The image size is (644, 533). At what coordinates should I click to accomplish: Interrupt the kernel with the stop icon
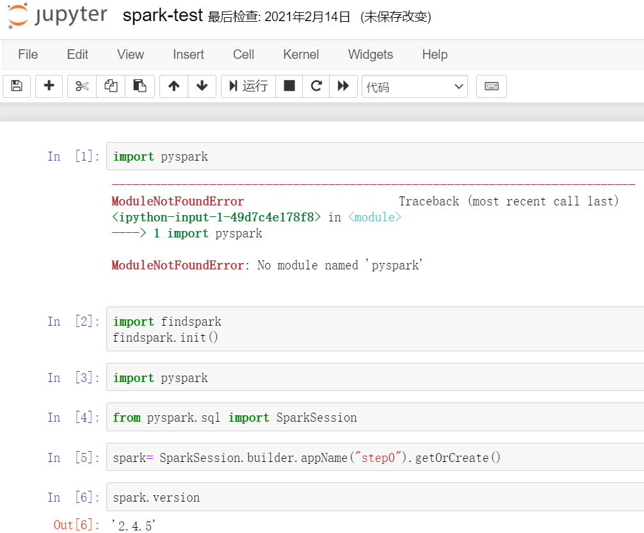click(289, 86)
